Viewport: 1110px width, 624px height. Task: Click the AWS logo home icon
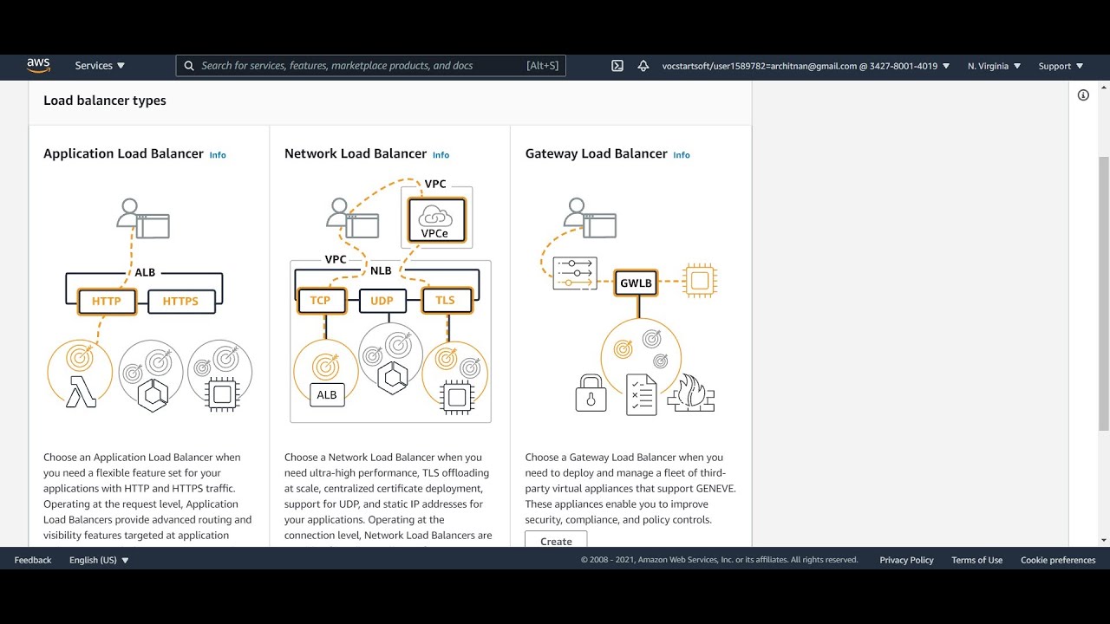pos(38,66)
